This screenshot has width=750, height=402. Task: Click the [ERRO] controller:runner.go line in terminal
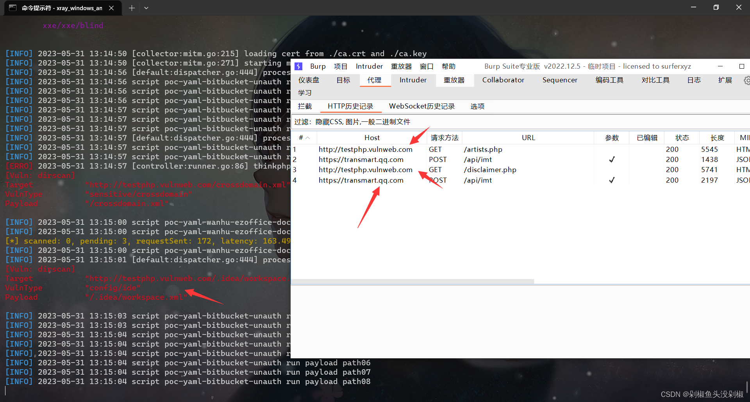[x=148, y=166]
